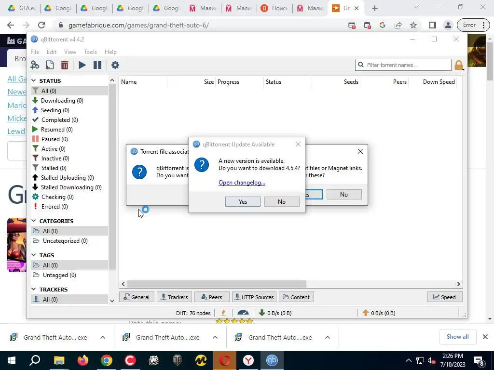Viewport: 494px width, 370px height.
Task: Expand second Grand Theft Auto download chevron
Action: click(x=215, y=337)
